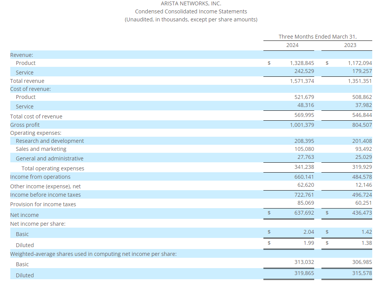Click product revenue value 1,328,845

[302, 63]
